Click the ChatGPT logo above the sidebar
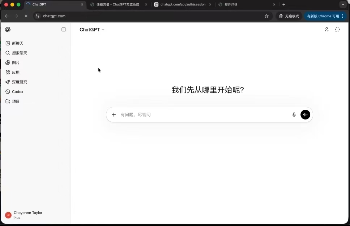The height and width of the screenshot is (226, 350). click(x=8, y=30)
